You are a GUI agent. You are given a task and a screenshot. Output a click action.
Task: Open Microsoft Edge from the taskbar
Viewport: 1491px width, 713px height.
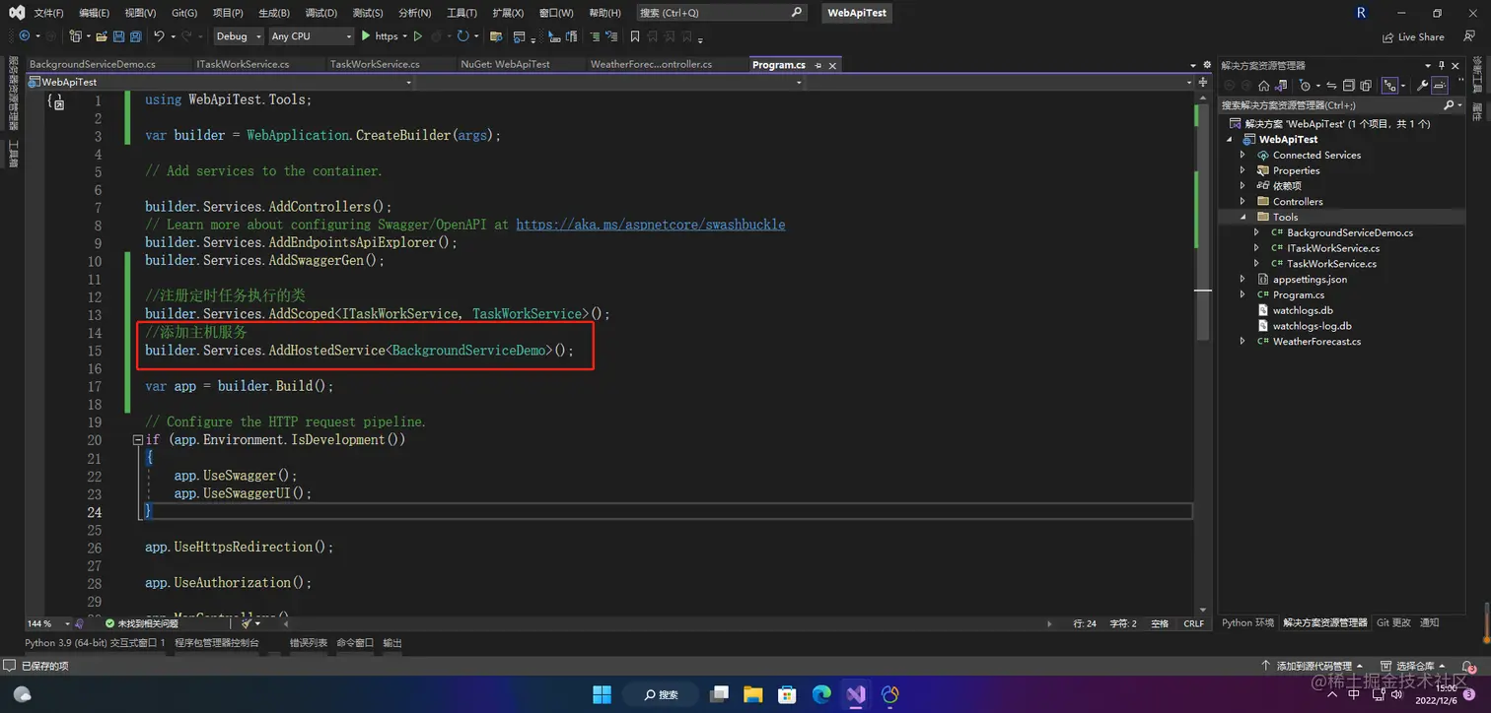point(821,694)
